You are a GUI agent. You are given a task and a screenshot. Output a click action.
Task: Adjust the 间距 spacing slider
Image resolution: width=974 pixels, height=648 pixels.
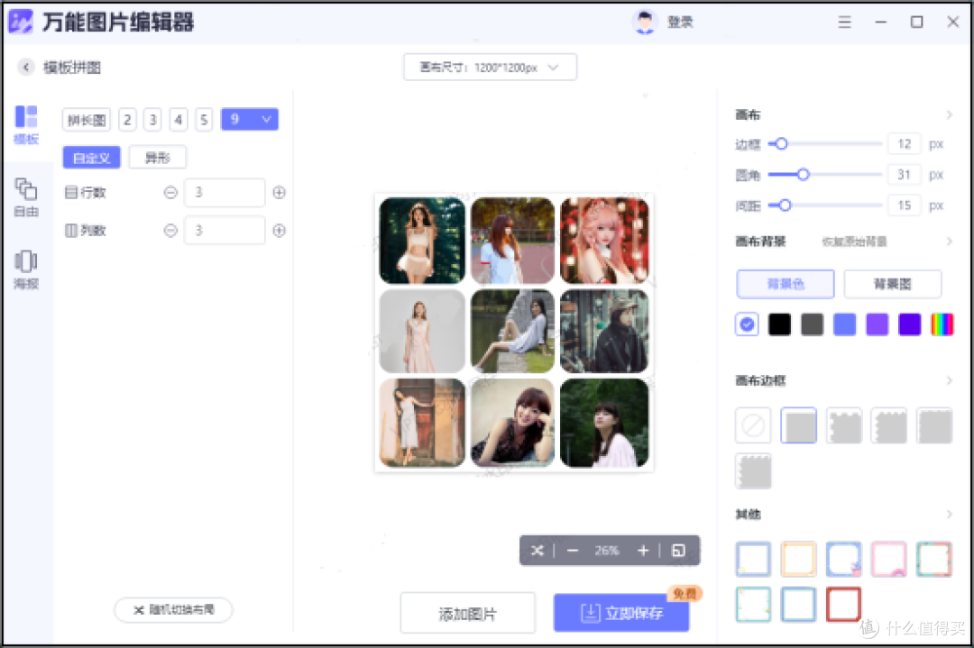click(825, 205)
